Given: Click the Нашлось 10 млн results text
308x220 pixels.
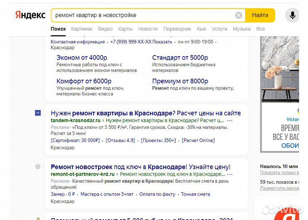Looking at the screenshot, I should click(279, 166).
